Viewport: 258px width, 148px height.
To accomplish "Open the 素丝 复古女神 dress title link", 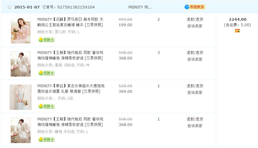I will pos(71,88).
